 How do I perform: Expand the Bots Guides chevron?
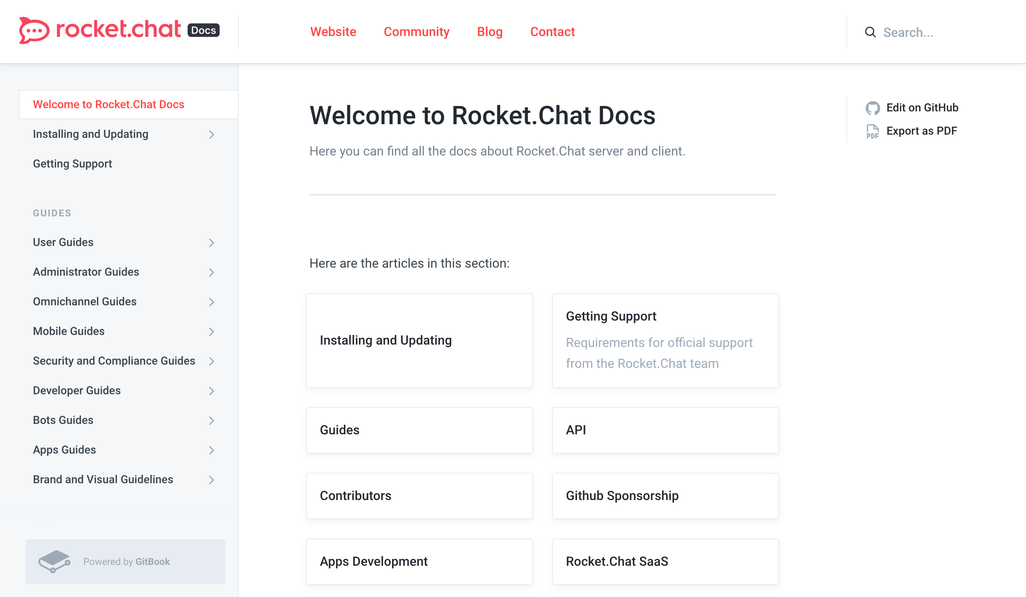coord(211,421)
